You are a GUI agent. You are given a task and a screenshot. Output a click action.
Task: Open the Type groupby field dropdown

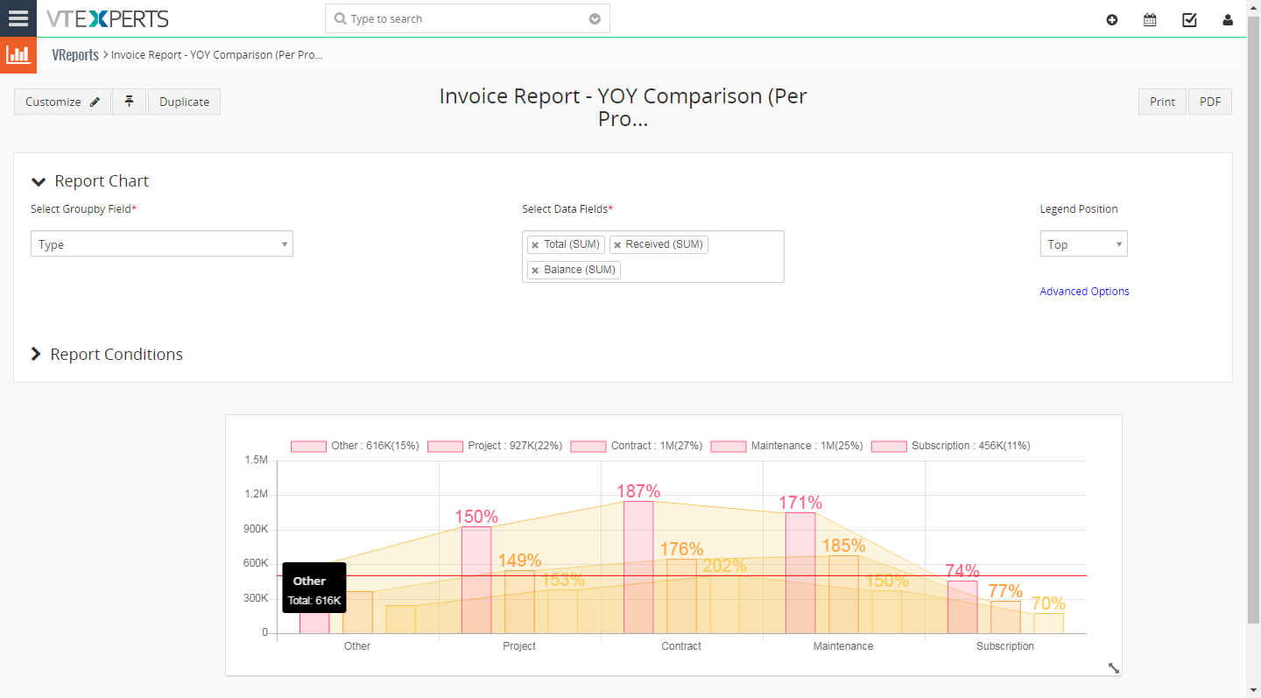[162, 243]
